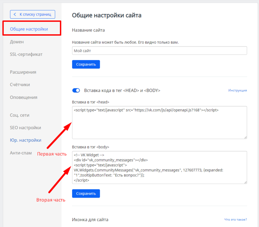
Task: Click the 'Иконка для сайта' heading
Action: click(90, 220)
